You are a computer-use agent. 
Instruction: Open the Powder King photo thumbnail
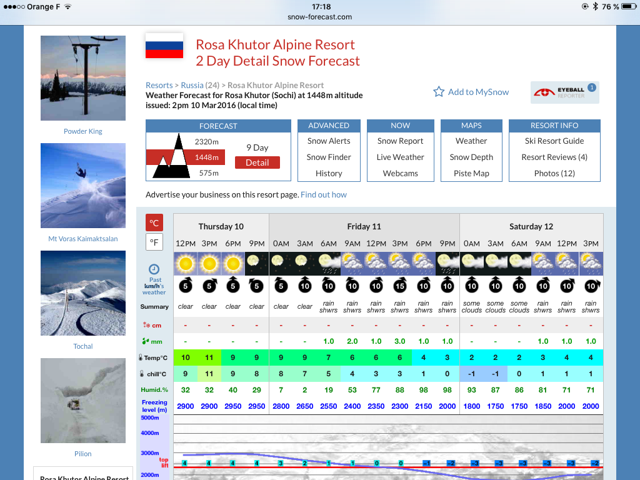click(83, 78)
